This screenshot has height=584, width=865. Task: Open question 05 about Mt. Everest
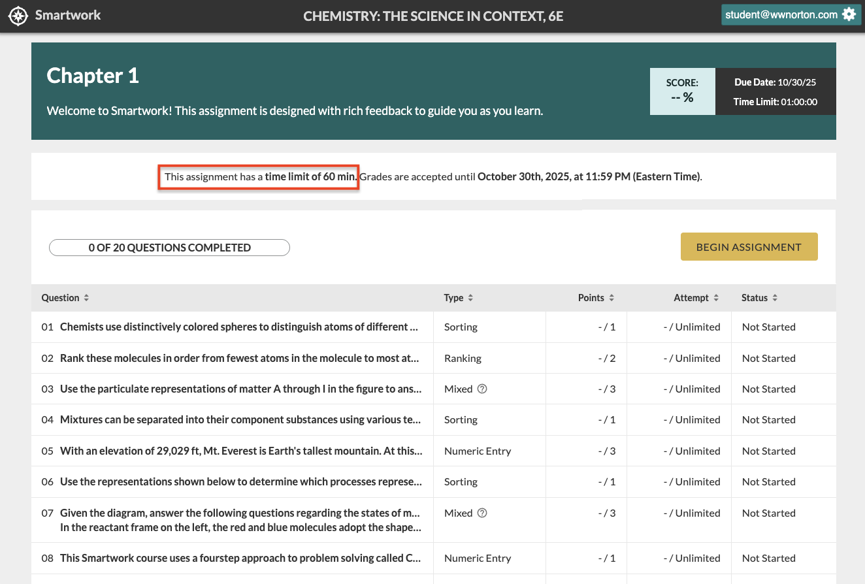[x=241, y=451]
